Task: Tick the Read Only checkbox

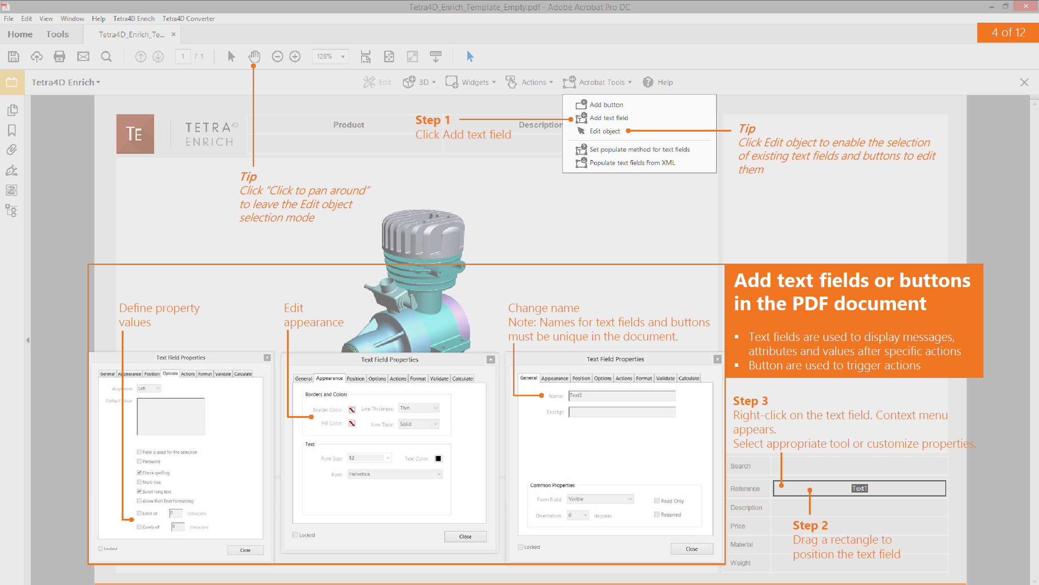Action: coord(657,501)
